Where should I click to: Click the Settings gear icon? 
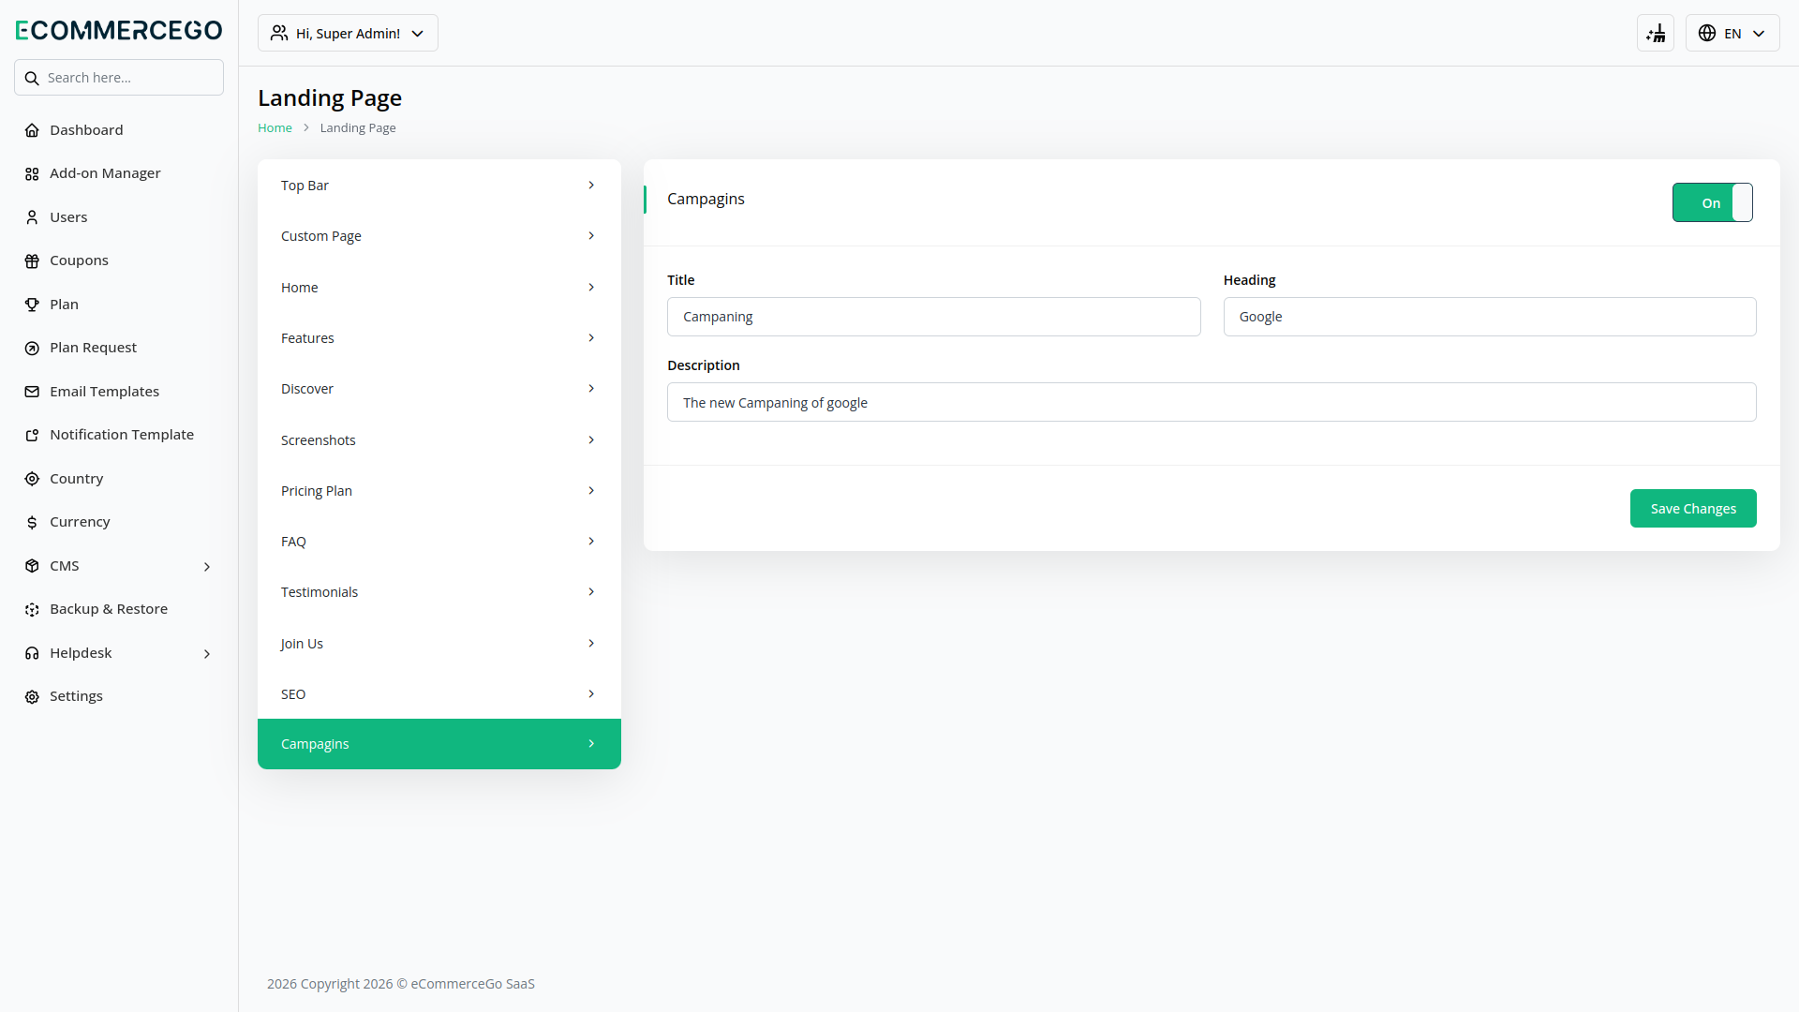click(32, 697)
